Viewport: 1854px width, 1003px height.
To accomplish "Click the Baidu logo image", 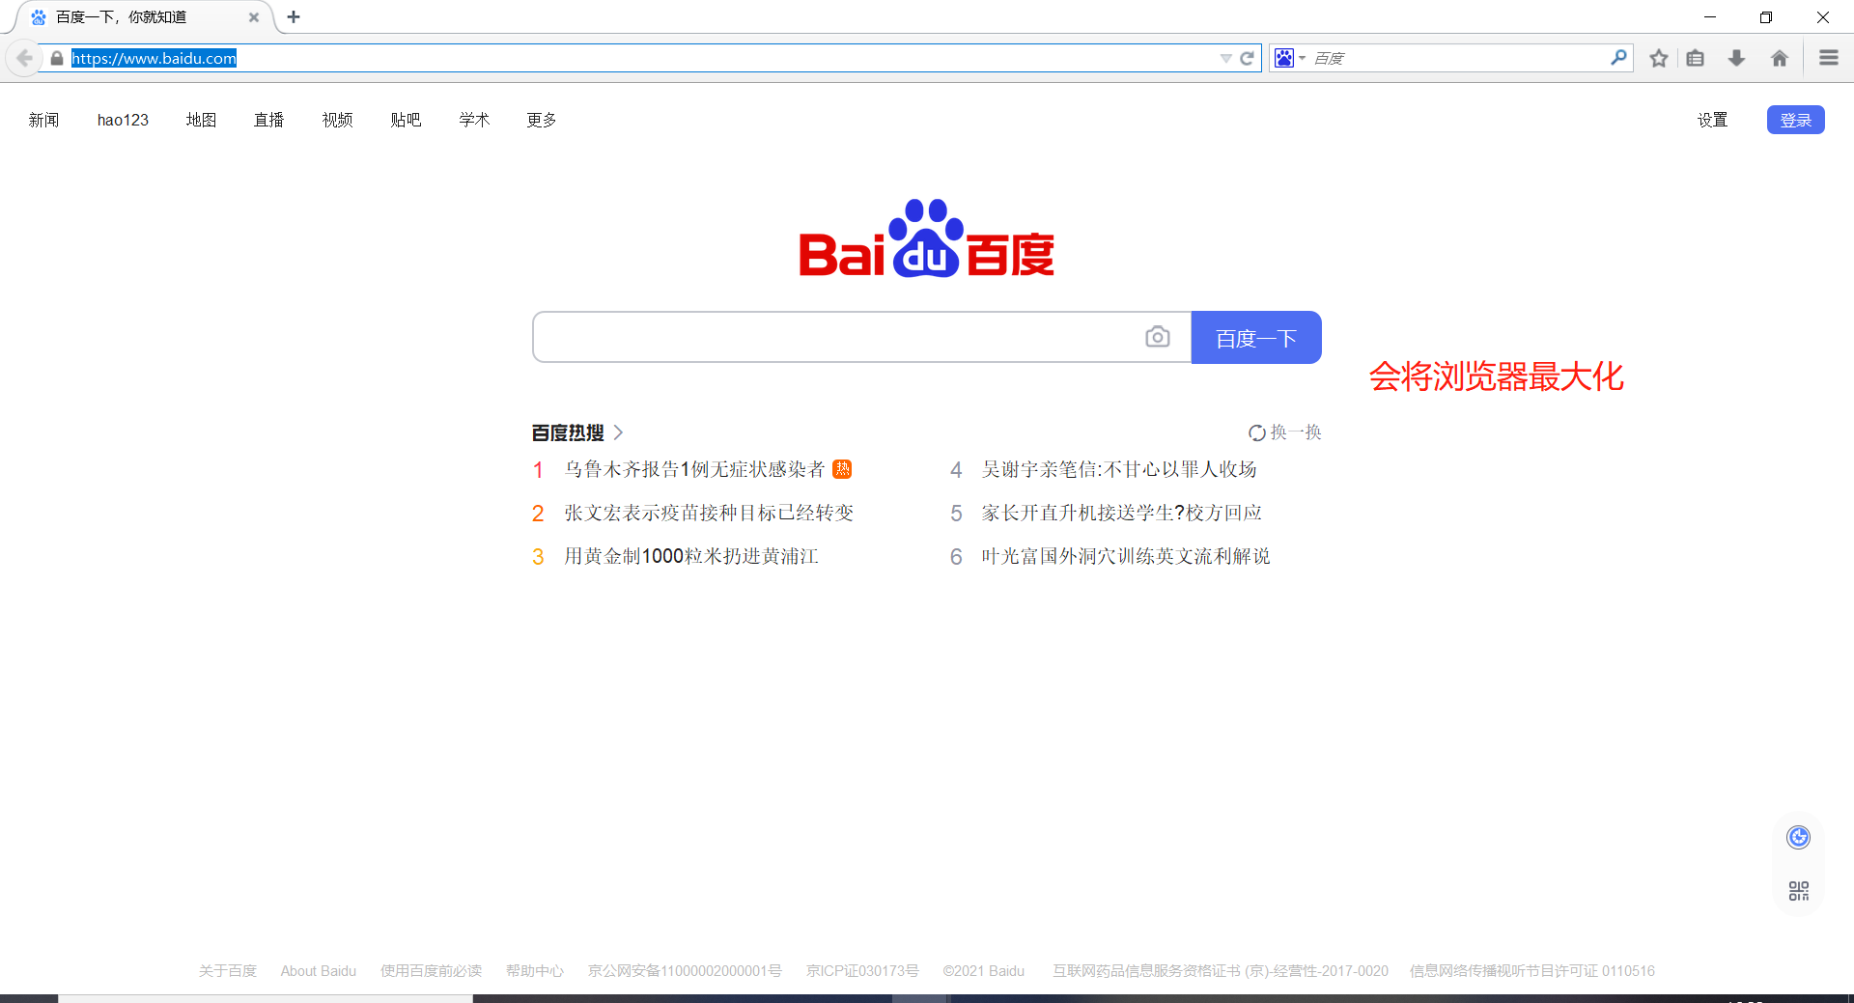I will tap(926, 238).
